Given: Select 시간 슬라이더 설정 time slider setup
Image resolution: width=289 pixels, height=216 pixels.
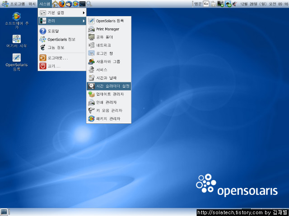Looking at the screenshot, I should point(109,86).
